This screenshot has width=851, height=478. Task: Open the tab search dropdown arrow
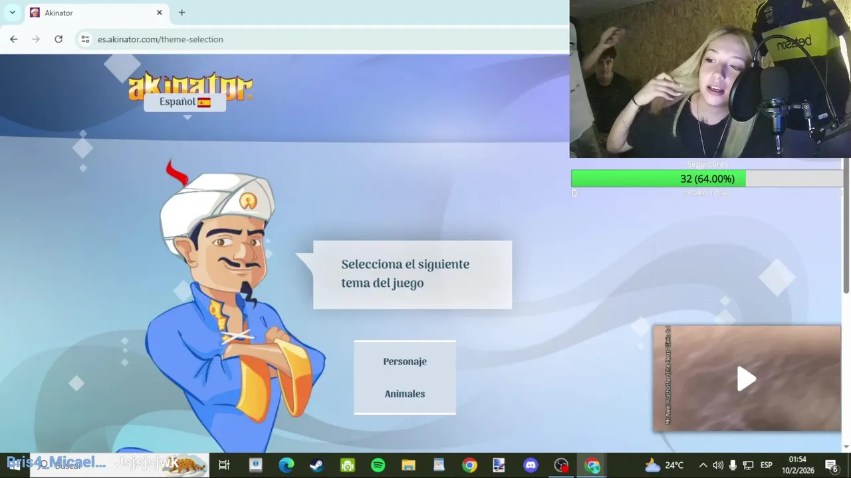[x=12, y=13]
